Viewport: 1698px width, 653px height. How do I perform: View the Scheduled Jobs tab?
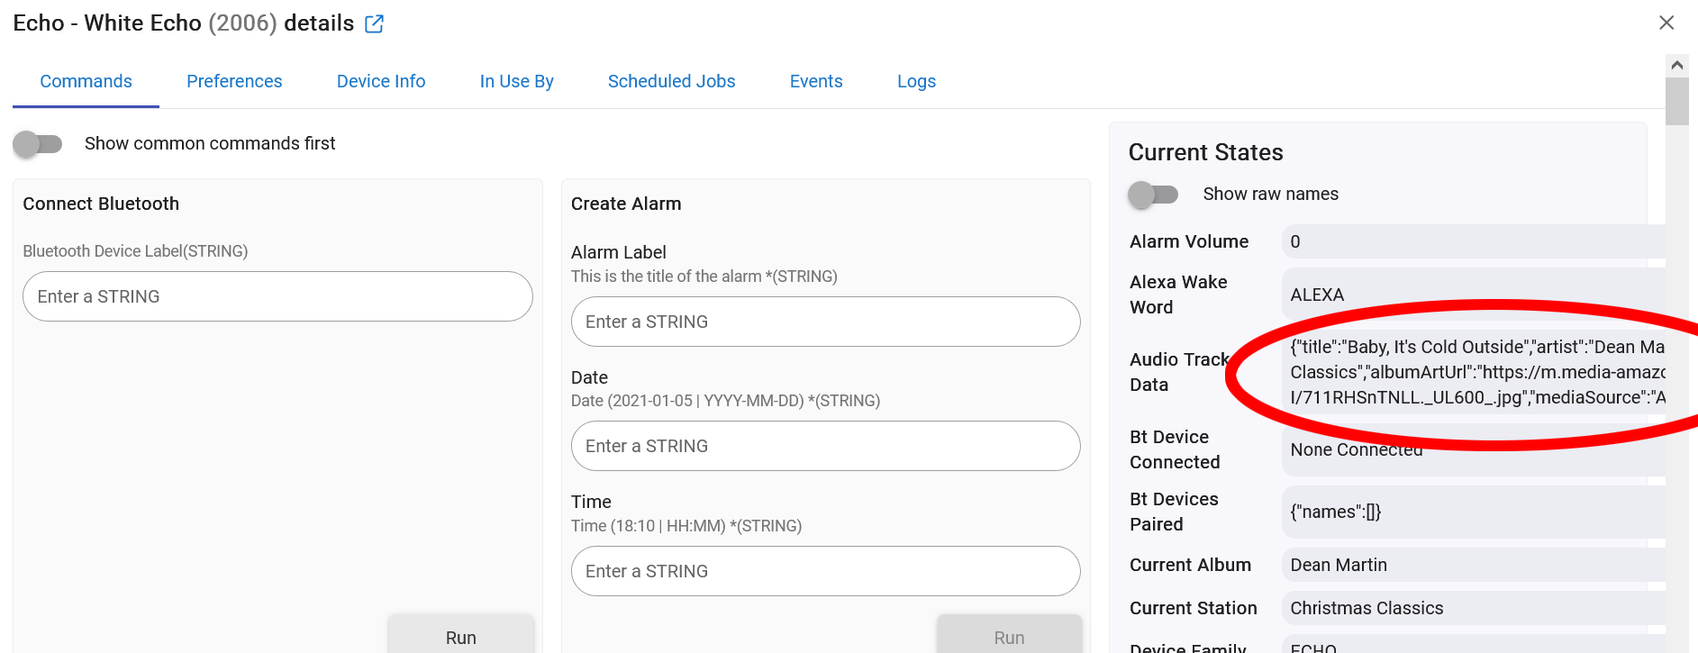tap(671, 81)
